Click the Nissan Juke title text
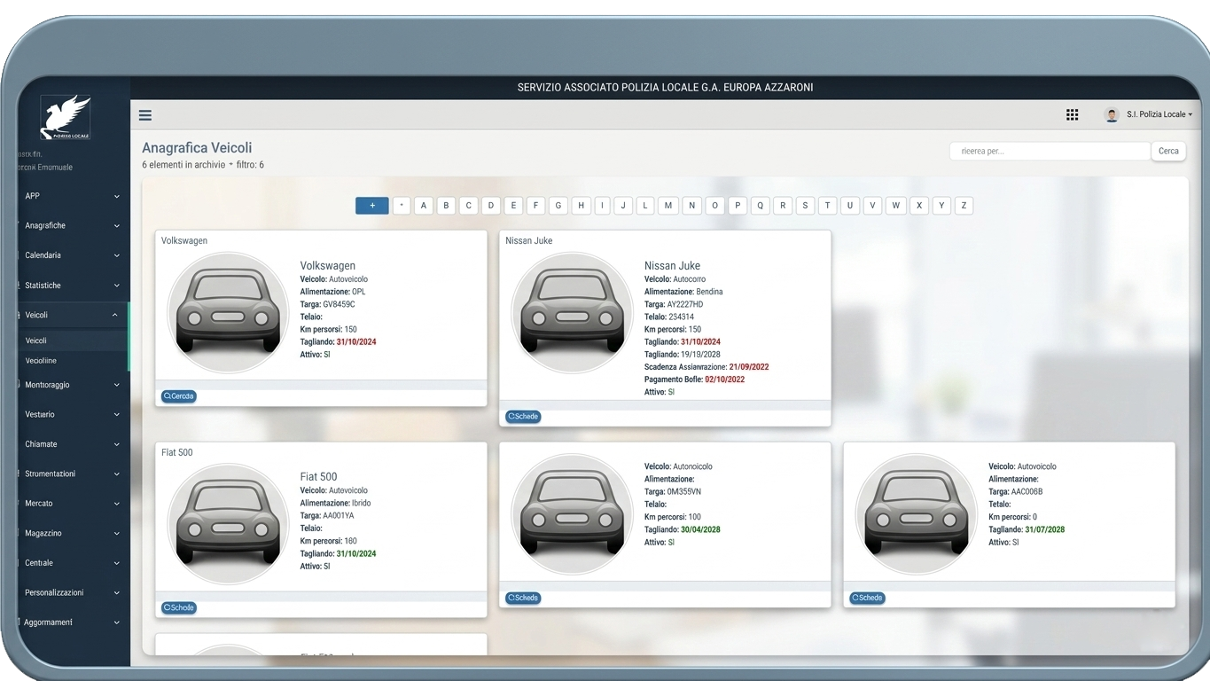The image size is (1210, 681). point(672,265)
